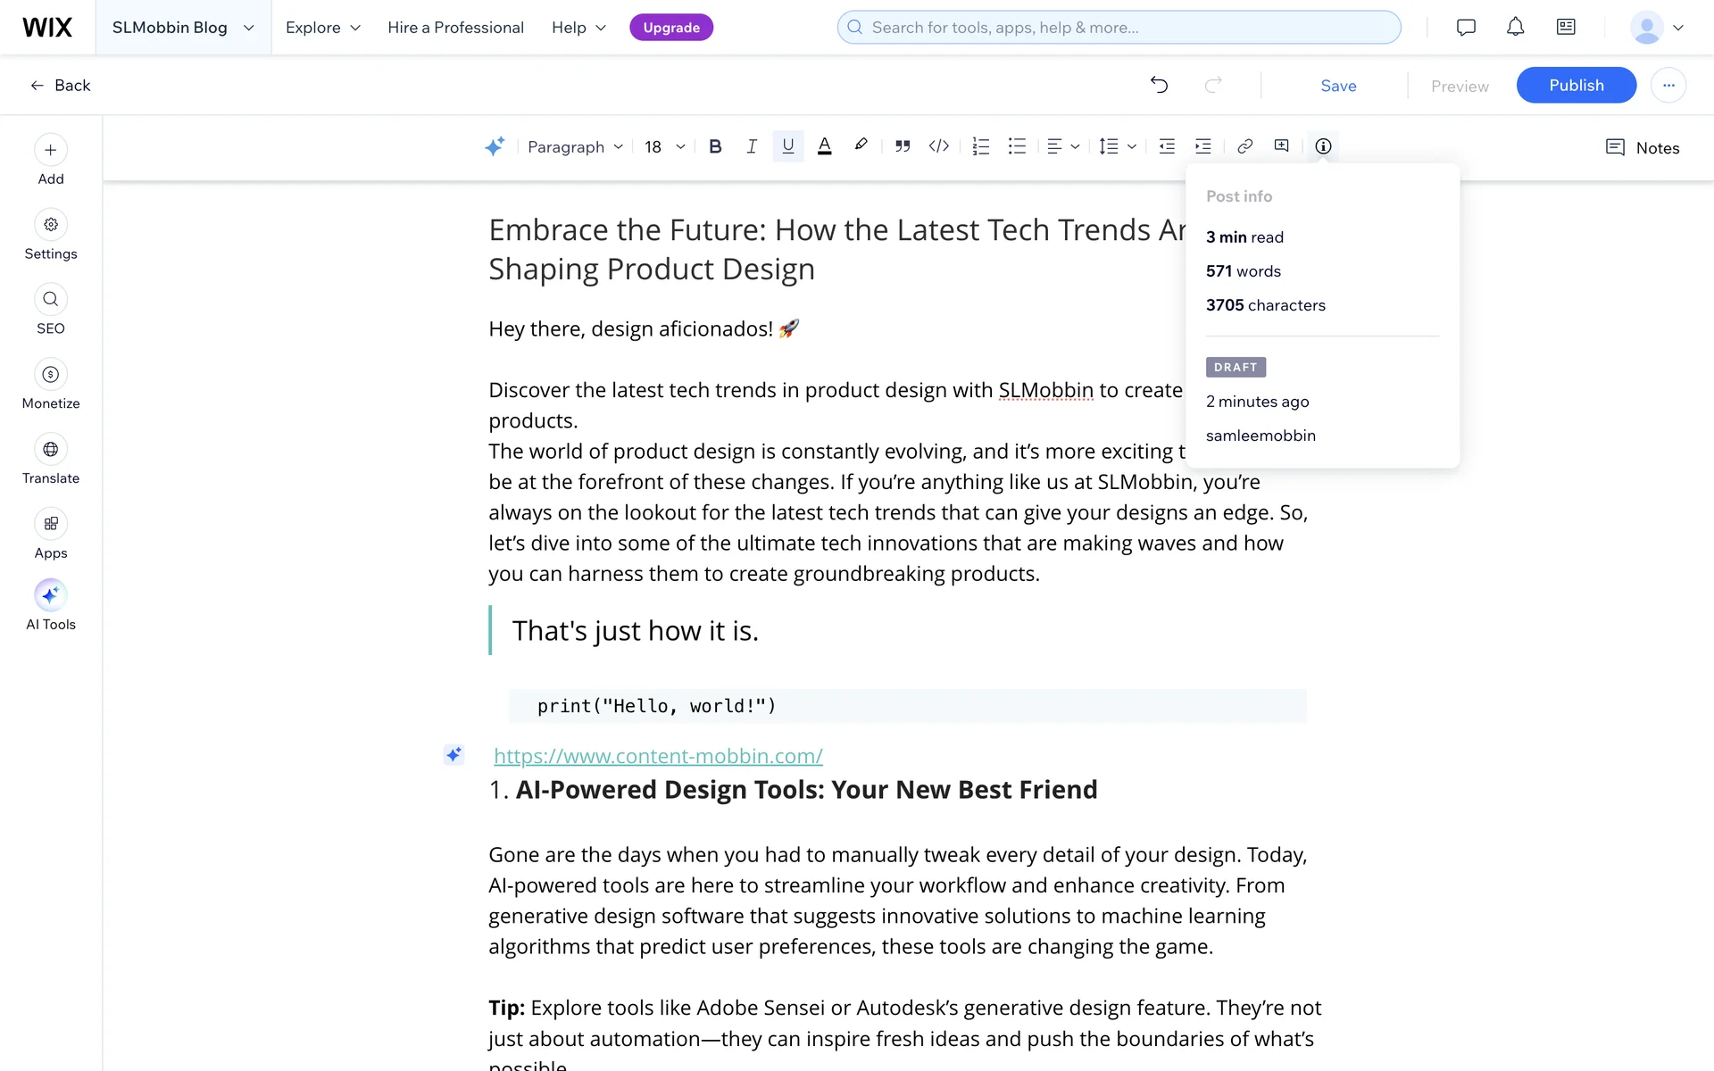The height and width of the screenshot is (1071, 1714).
Task: Apply bulleted list formatting
Action: tap(1017, 146)
